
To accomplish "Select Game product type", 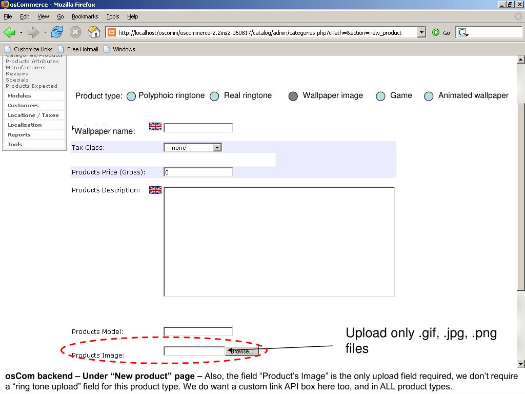I will (x=380, y=96).
